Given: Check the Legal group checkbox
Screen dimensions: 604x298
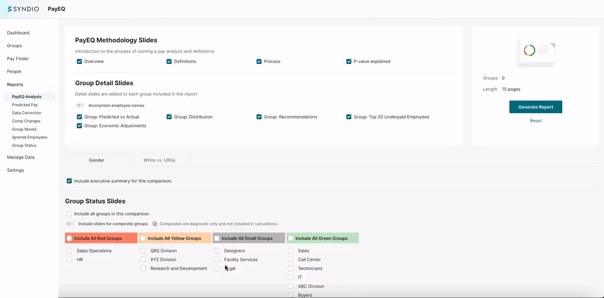Looking at the screenshot, I should pos(217,268).
